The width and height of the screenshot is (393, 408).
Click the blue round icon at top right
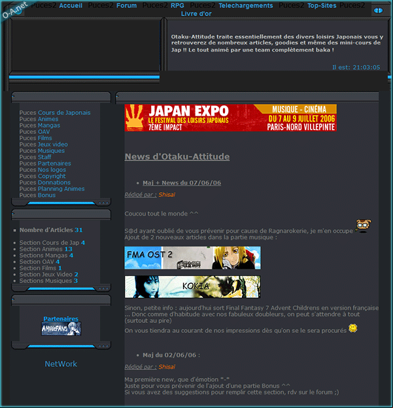[378, 10]
